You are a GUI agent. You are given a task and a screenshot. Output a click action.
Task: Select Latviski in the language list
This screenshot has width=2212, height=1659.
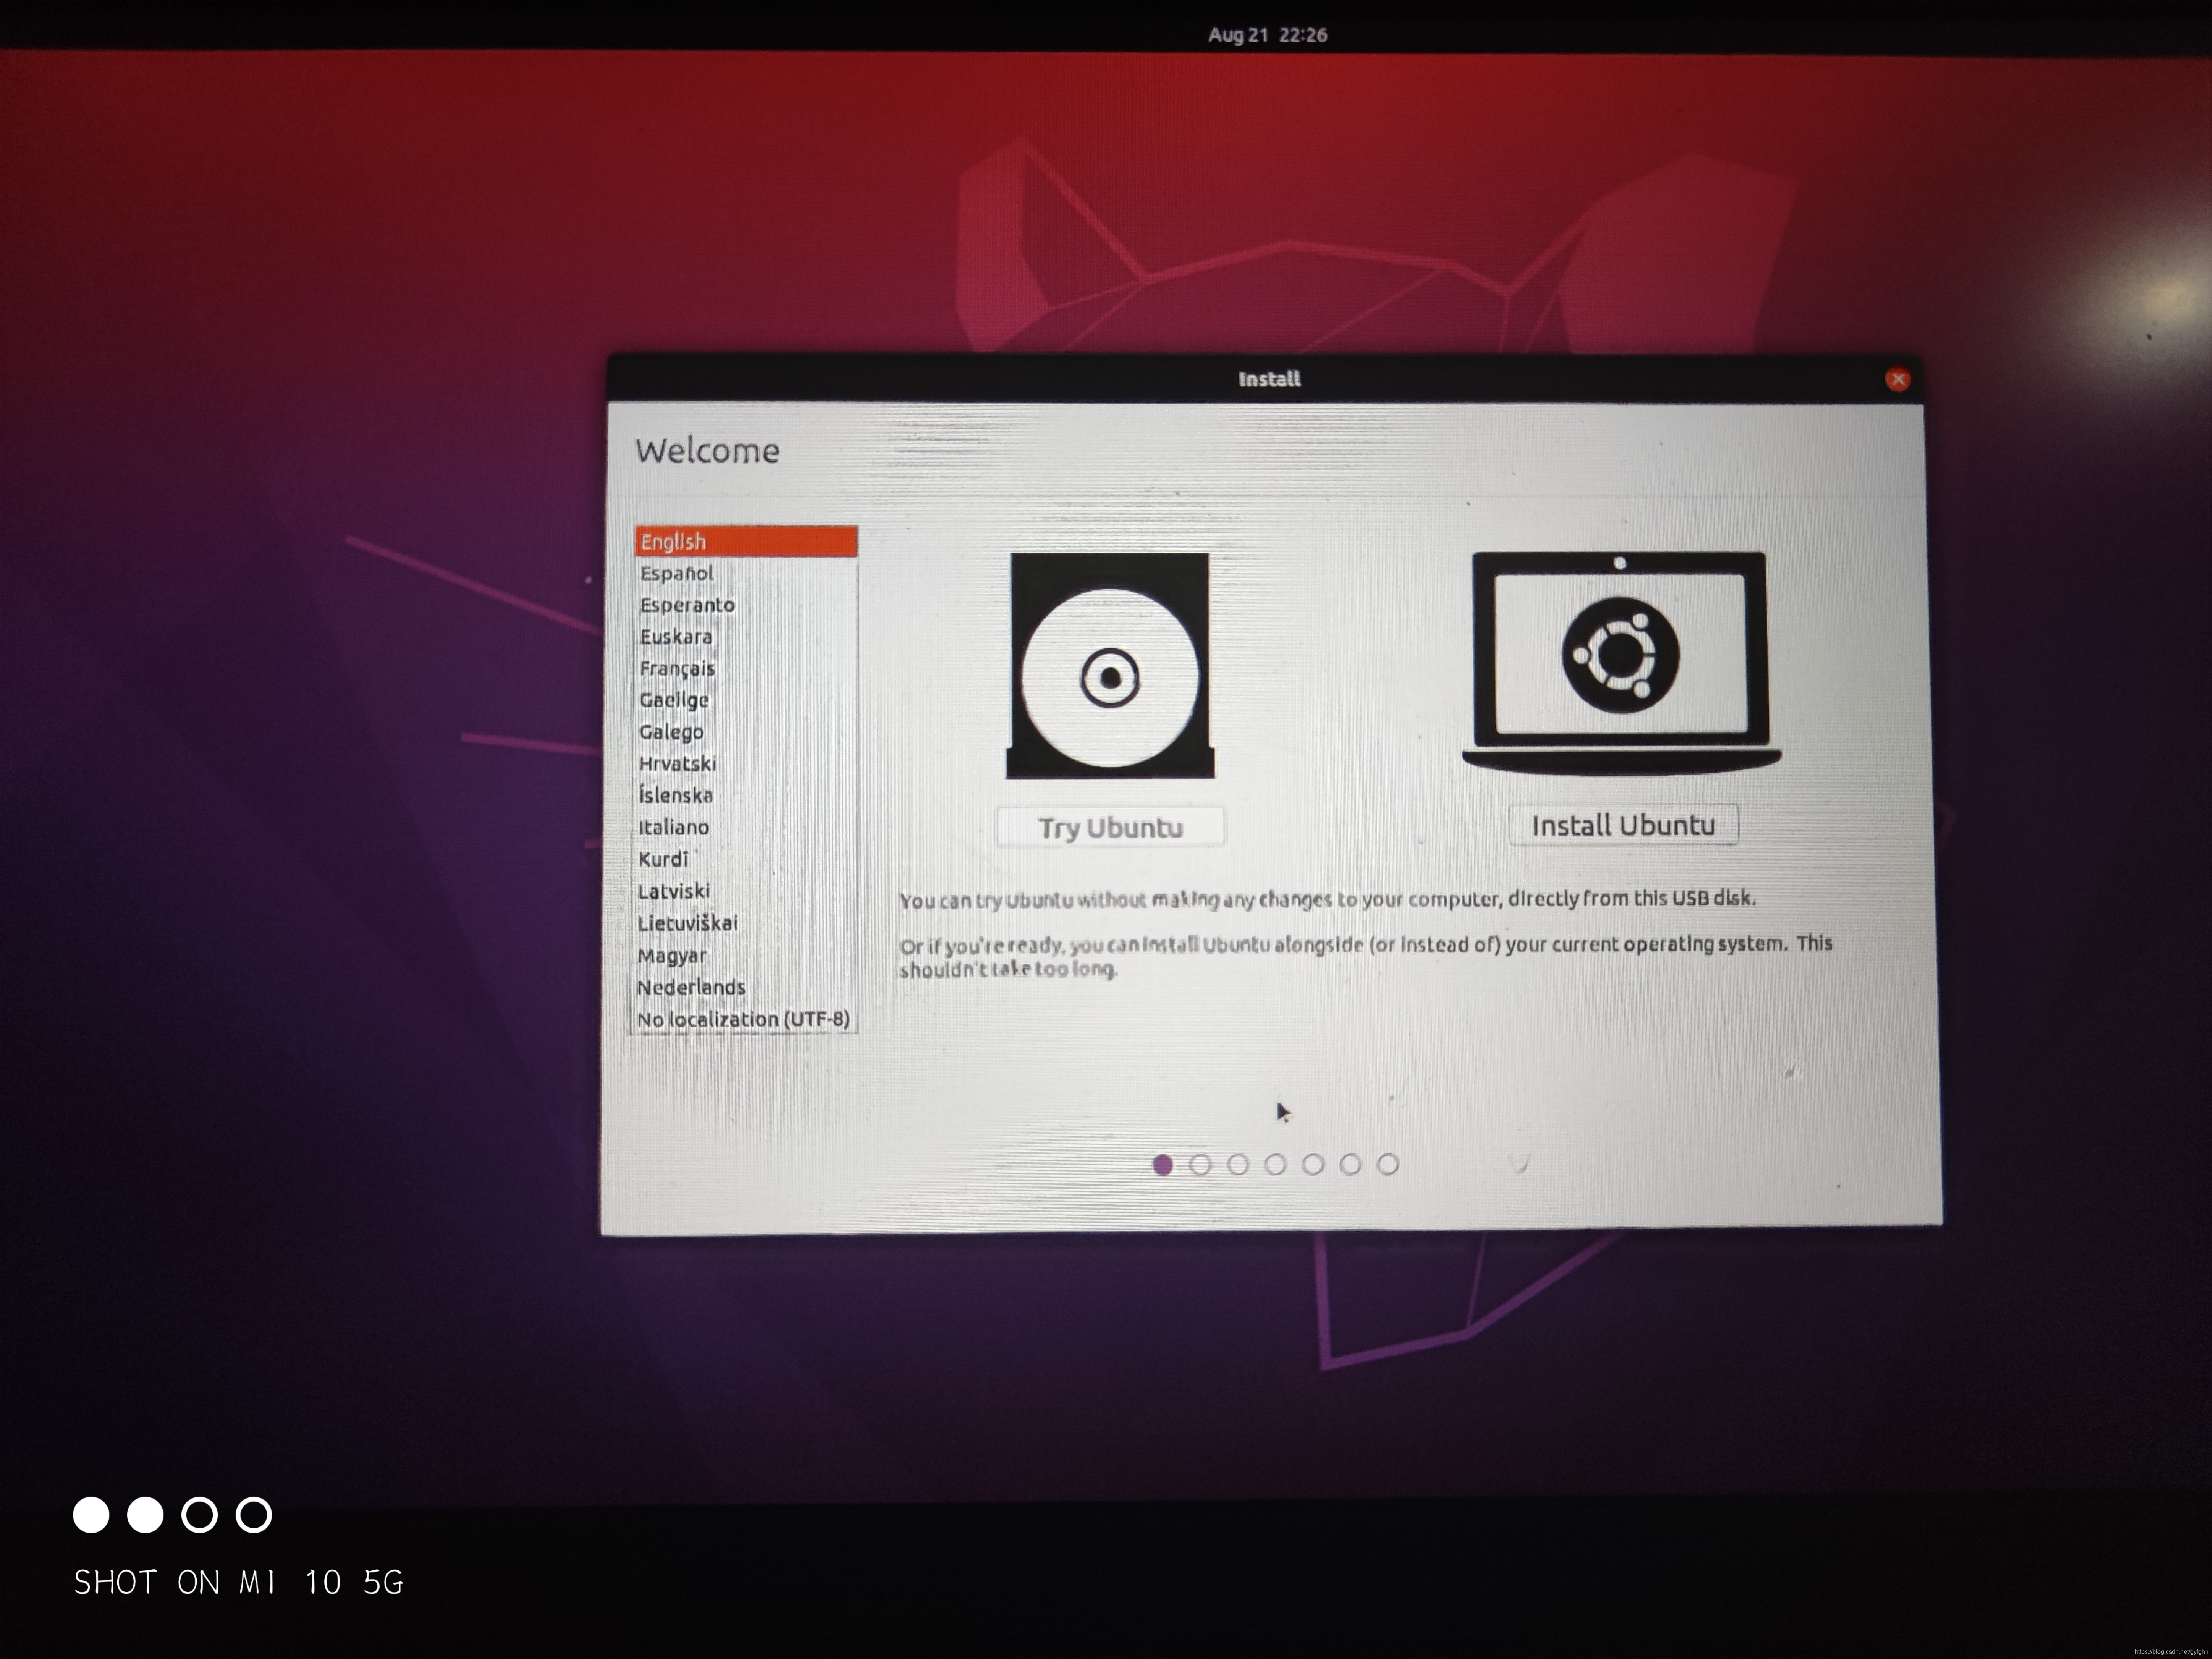pyautogui.click(x=674, y=891)
